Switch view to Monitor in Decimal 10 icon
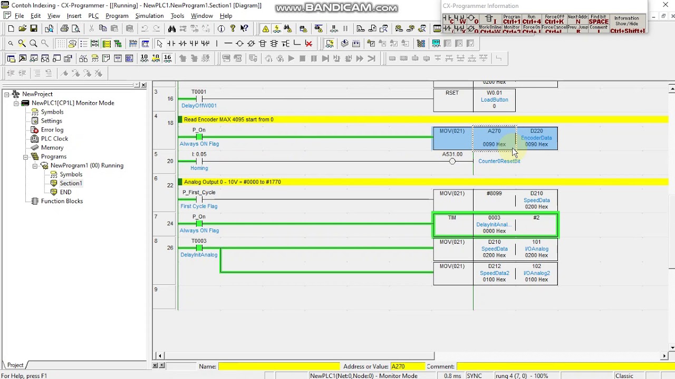675x379 pixels. [x=144, y=58]
